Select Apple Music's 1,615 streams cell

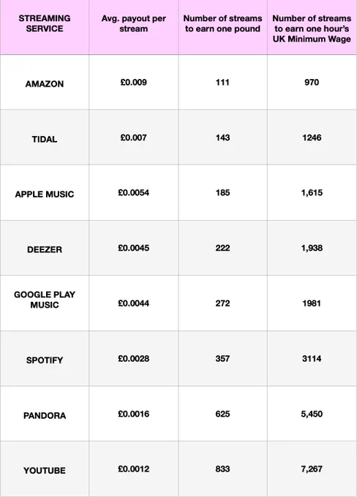coord(312,193)
